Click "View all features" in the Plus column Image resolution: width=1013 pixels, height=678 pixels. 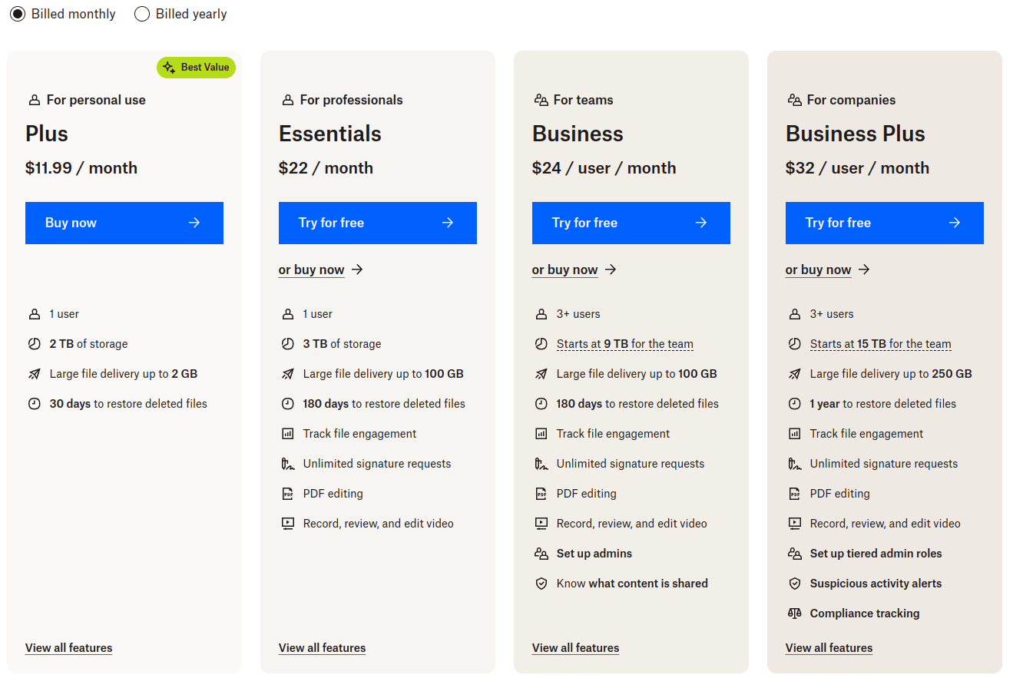(68, 647)
